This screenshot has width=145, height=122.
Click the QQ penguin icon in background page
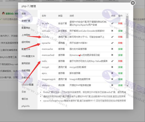point(3,13)
